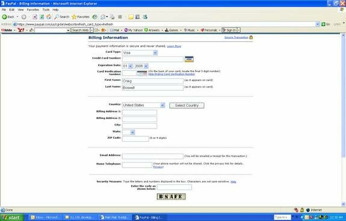
Task: Click the Select Country button
Action: pyautogui.click(x=187, y=106)
